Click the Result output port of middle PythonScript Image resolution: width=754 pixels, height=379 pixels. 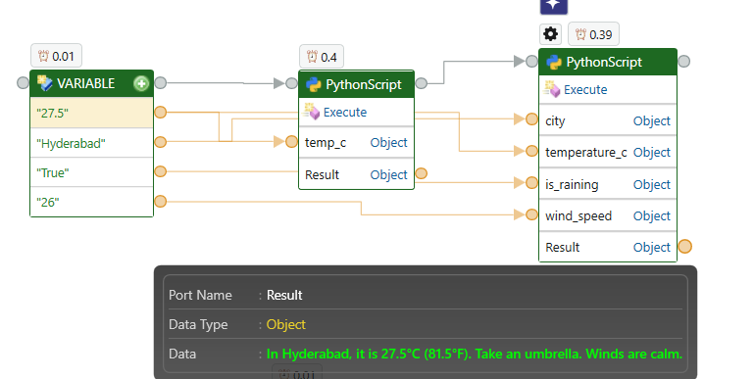point(422,173)
